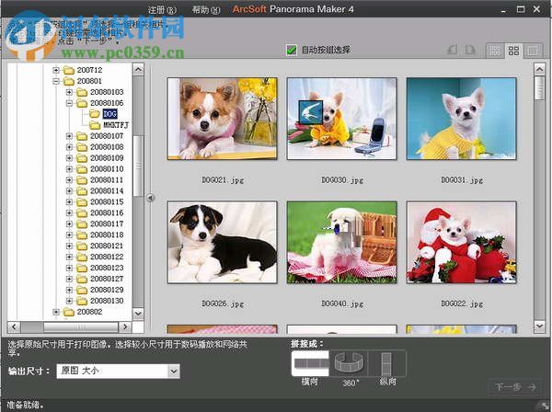Select the DOG026.jpg thumbnail

(222, 243)
